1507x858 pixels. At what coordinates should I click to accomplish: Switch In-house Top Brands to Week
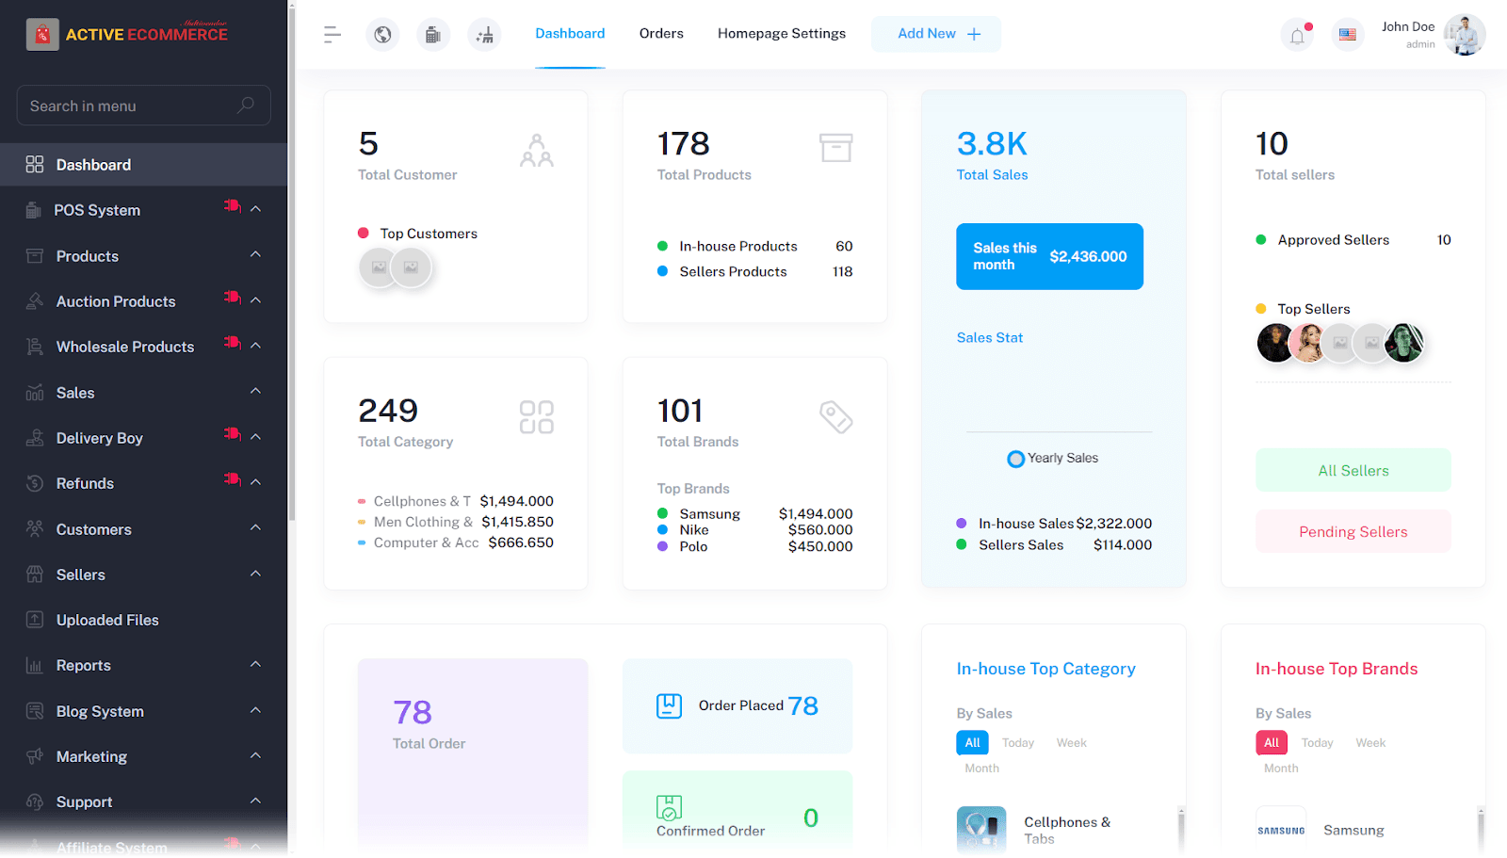pos(1369,742)
